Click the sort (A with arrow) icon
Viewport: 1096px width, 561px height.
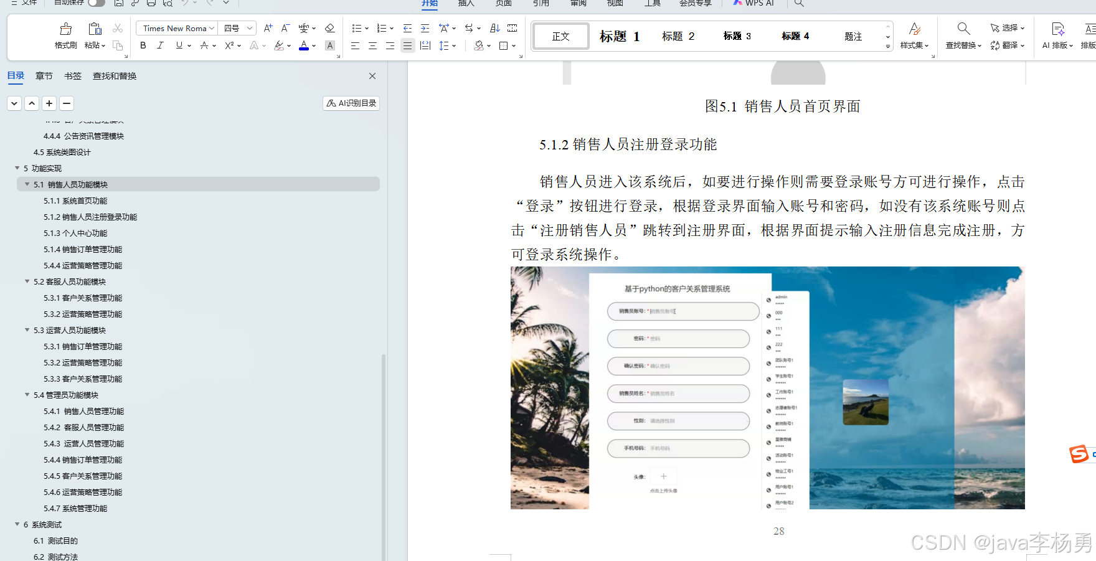point(494,27)
